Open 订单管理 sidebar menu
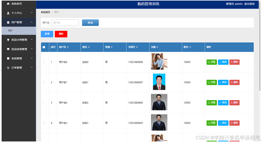This screenshot has width=261, height=142. (x=19, y=68)
